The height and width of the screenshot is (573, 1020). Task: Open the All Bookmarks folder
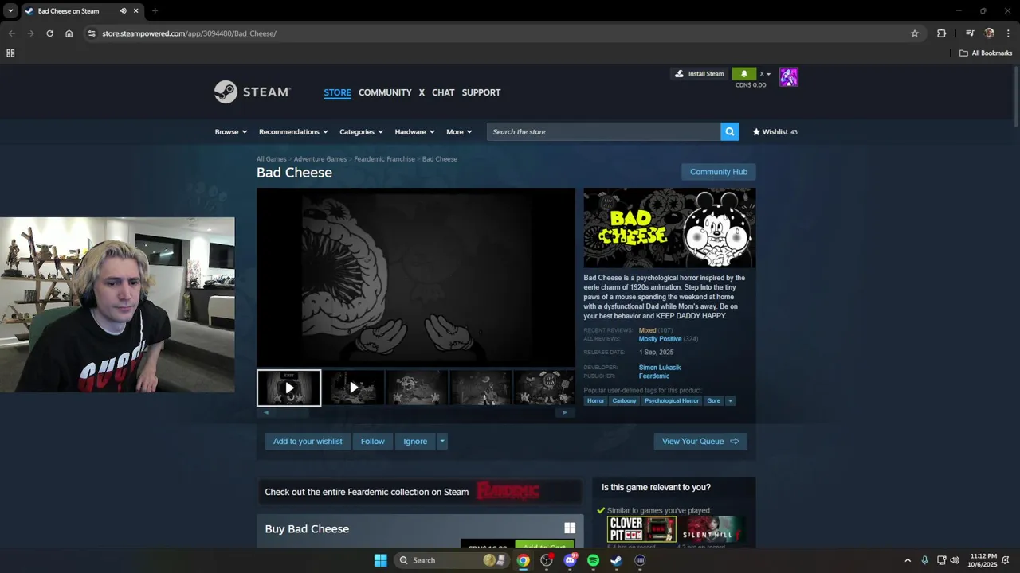click(x=986, y=53)
